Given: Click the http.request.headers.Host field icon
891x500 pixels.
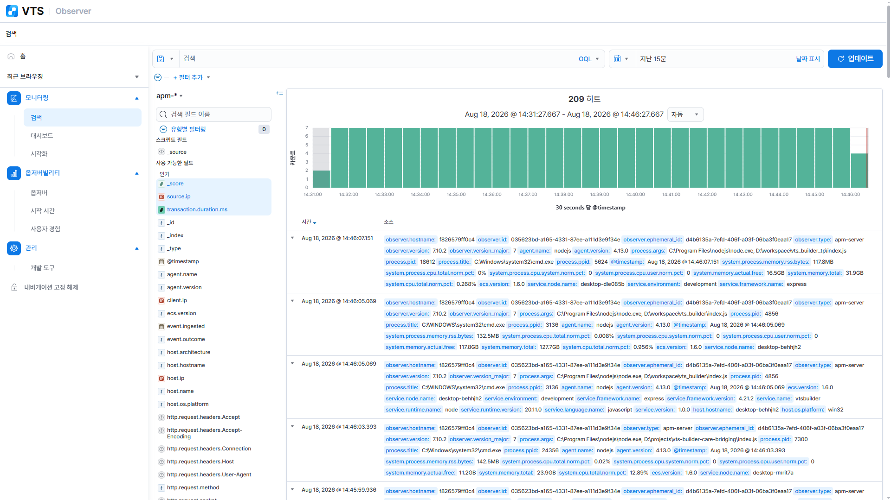Looking at the screenshot, I should [161, 462].
